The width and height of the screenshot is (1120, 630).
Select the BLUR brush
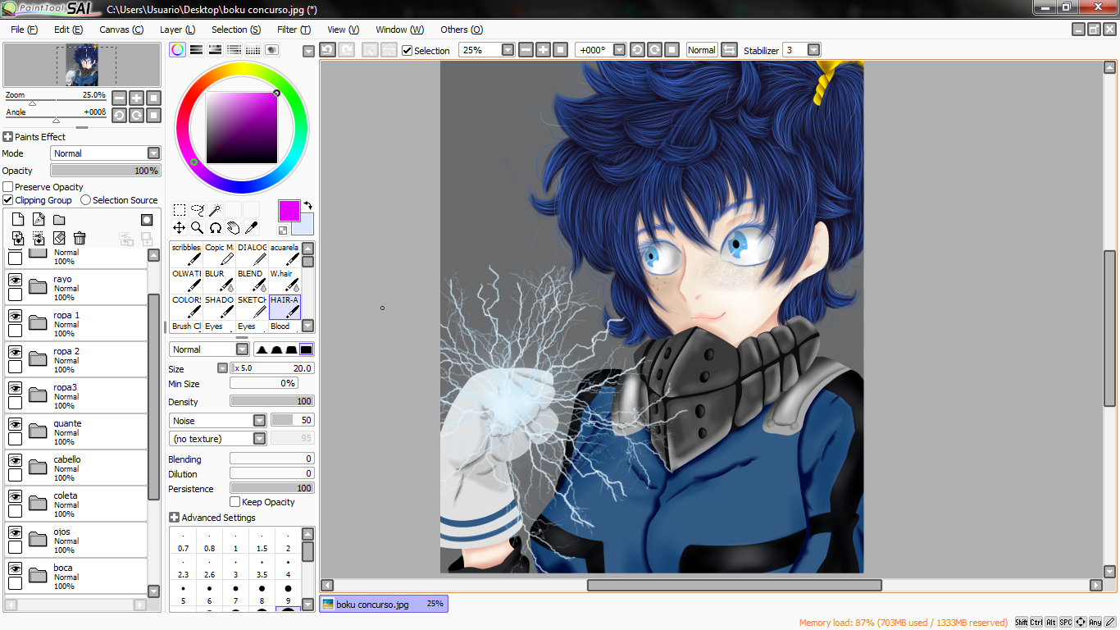[x=219, y=281]
